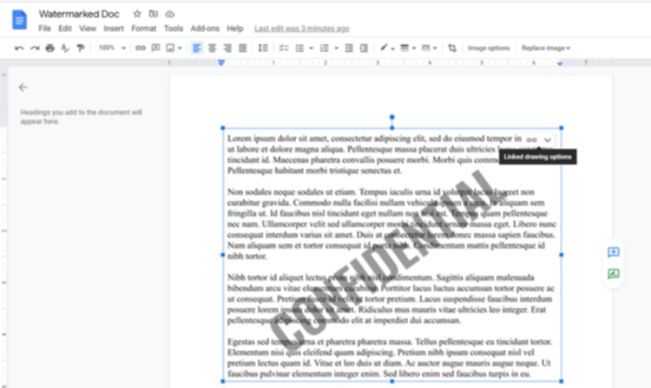The image size is (651, 388).
Task: Expand the border dash dropdown arrow
Action: [435, 48]
